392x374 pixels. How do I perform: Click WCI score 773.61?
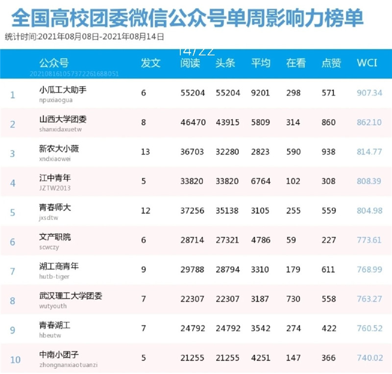(369, 240)
